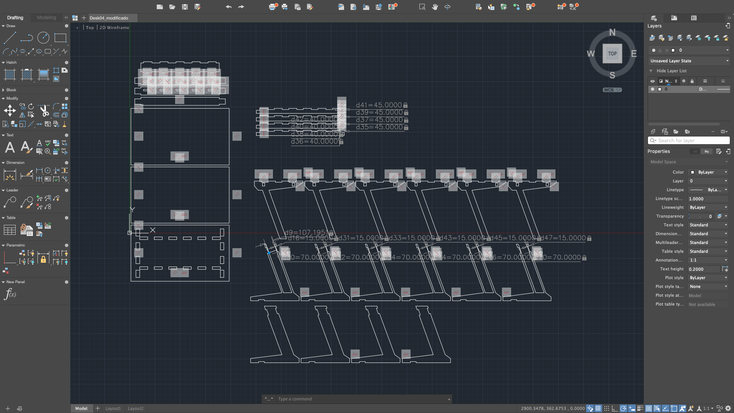The image size is (734, 413).
Task: Toggle Ortho mode in status bar
Action: (x=615, y=408)
